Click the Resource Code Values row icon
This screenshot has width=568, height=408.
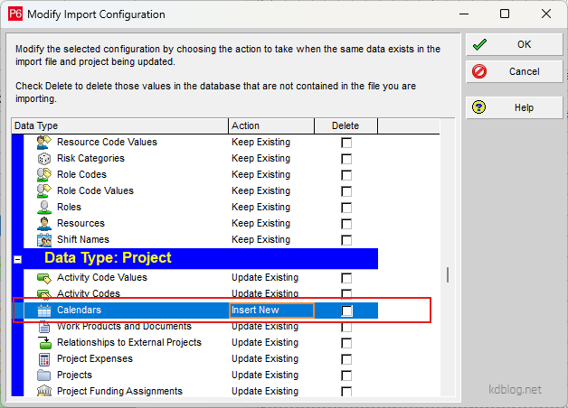[x=43, y=143]
